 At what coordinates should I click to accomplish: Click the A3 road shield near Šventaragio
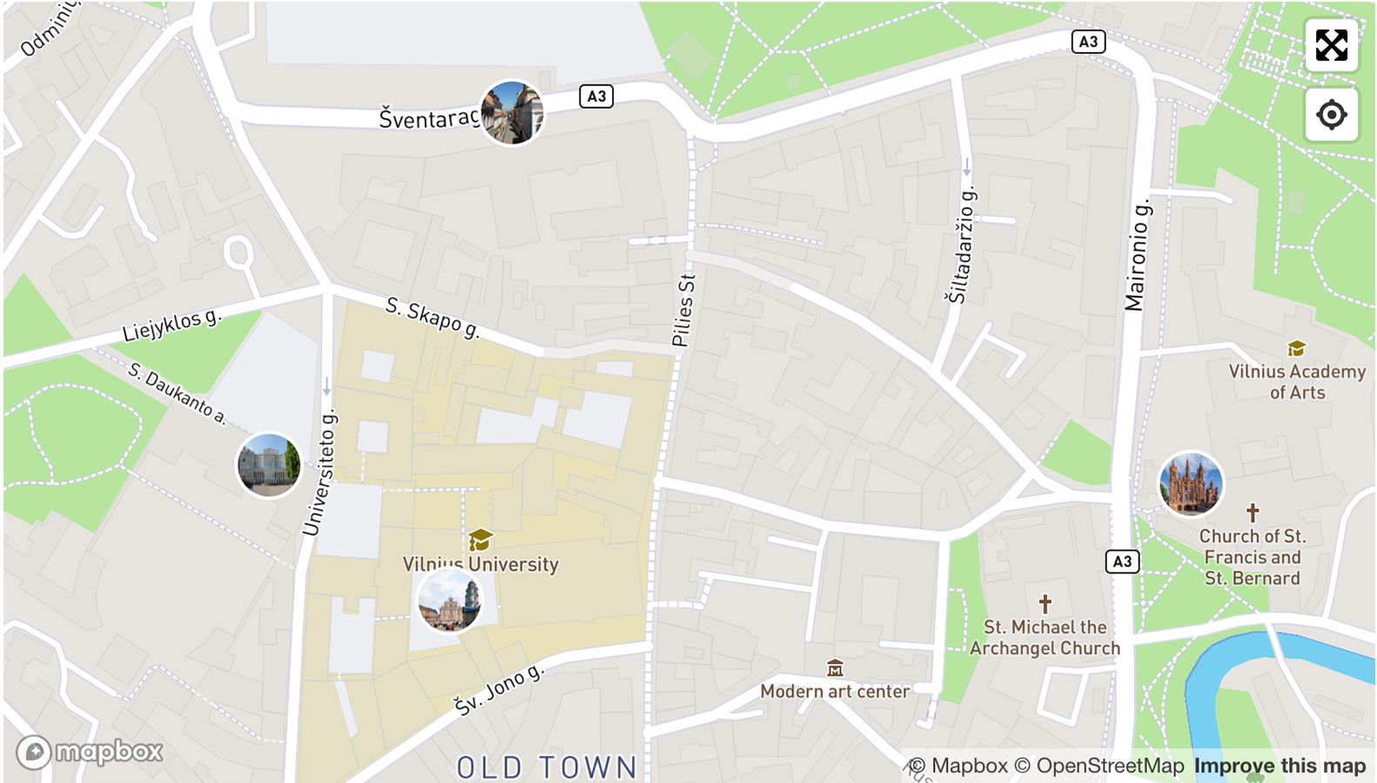click(x=596, y=97)
